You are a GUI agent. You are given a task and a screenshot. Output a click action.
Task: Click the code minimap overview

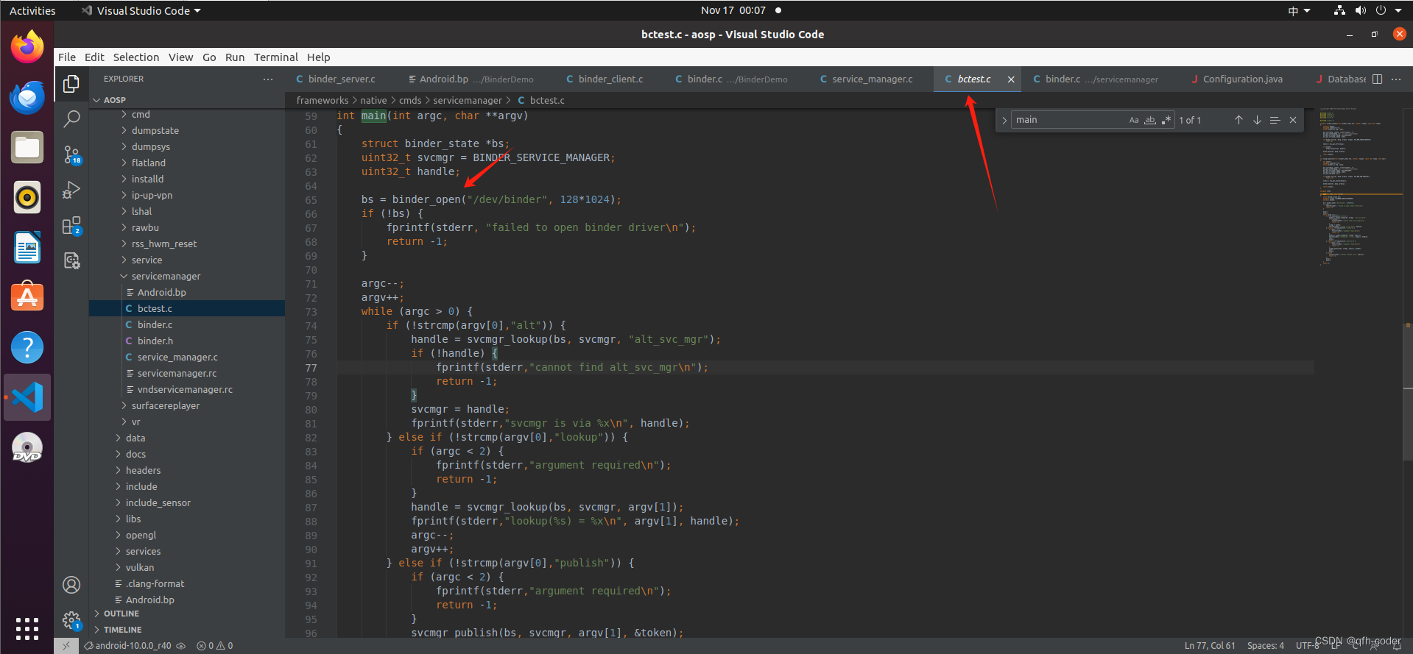pos(1359,188)
